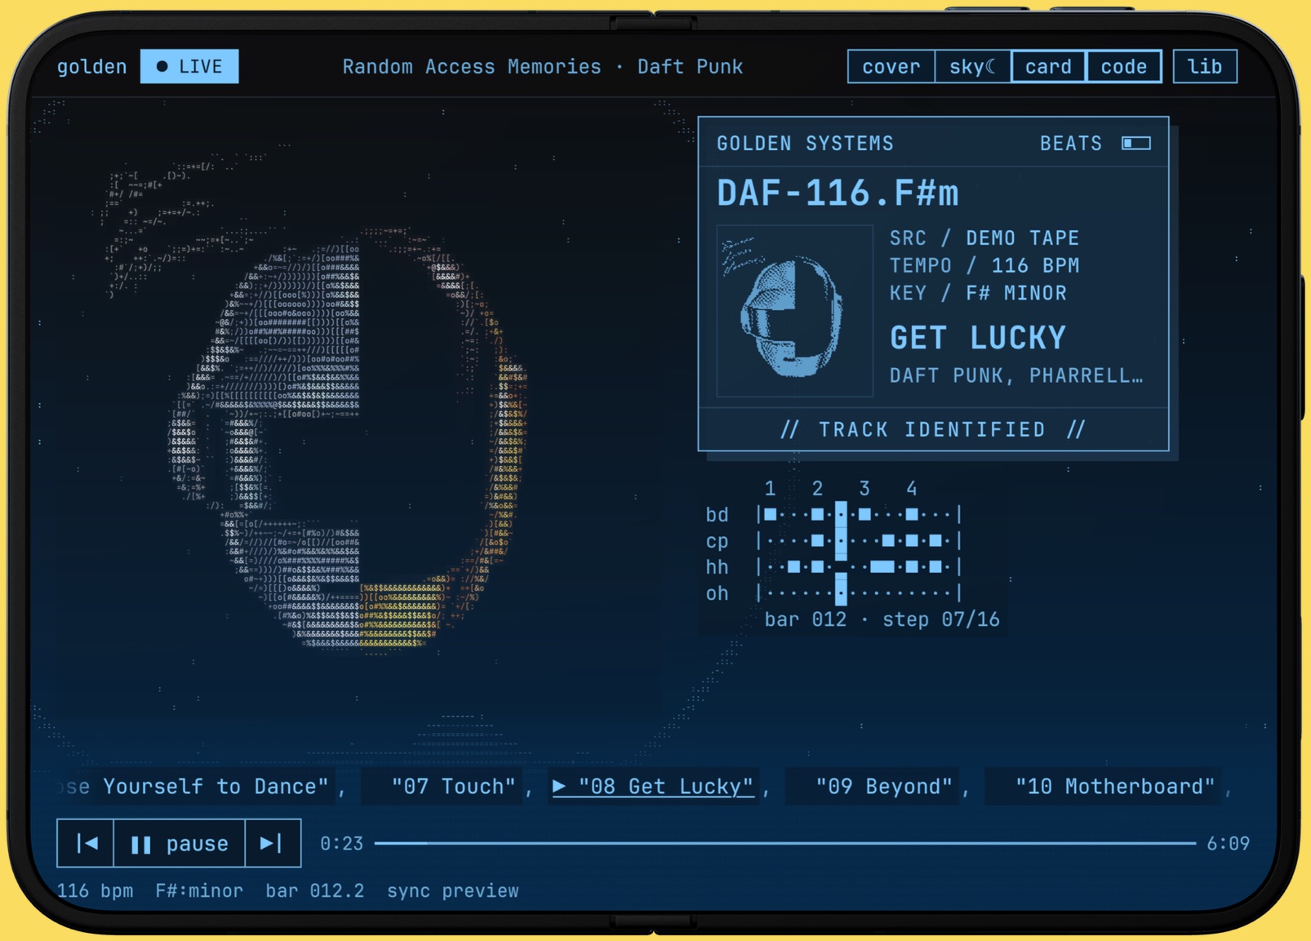Click the "DAF-116.F#m" card heading
The image size is (1311, 941).
(x=838, y=193)
